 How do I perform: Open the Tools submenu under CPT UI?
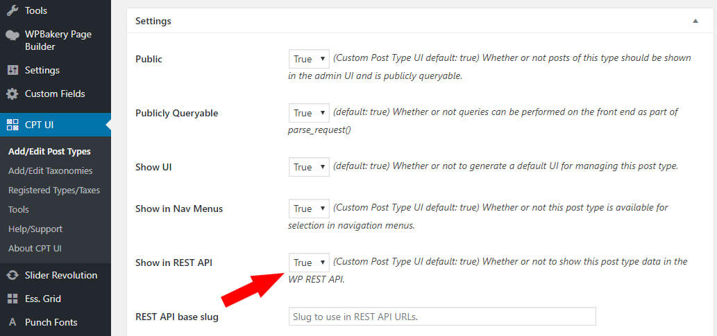click(x=18, y=209)
